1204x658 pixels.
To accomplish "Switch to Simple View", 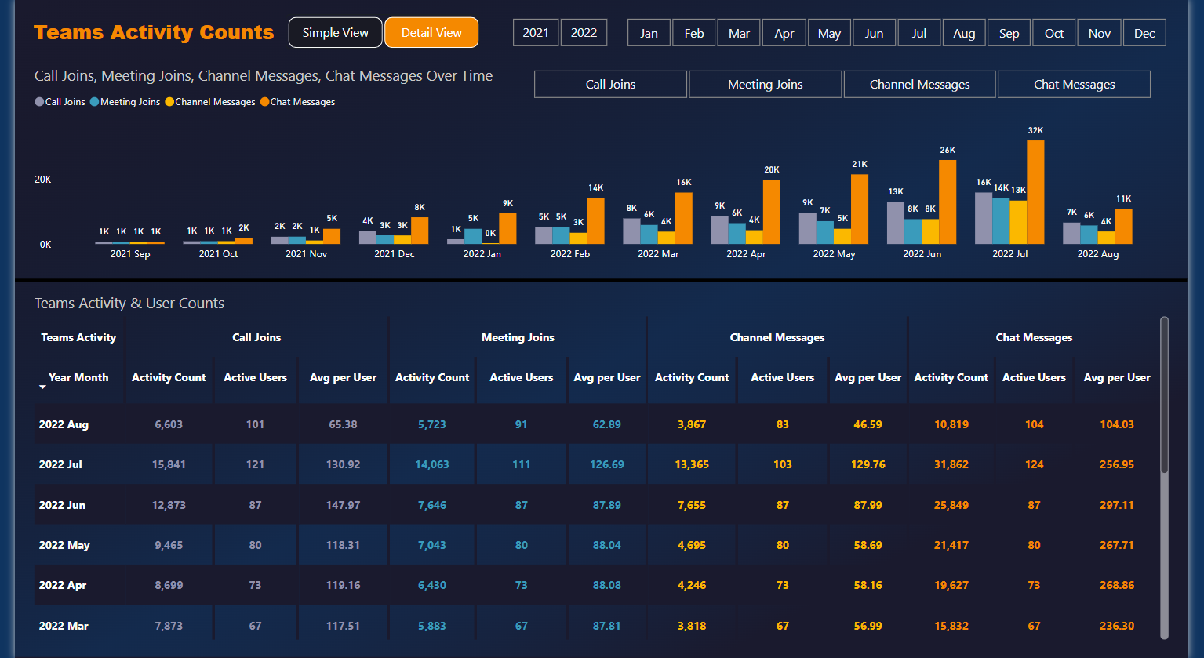I will pyautogui.click(x=335, y=33).
